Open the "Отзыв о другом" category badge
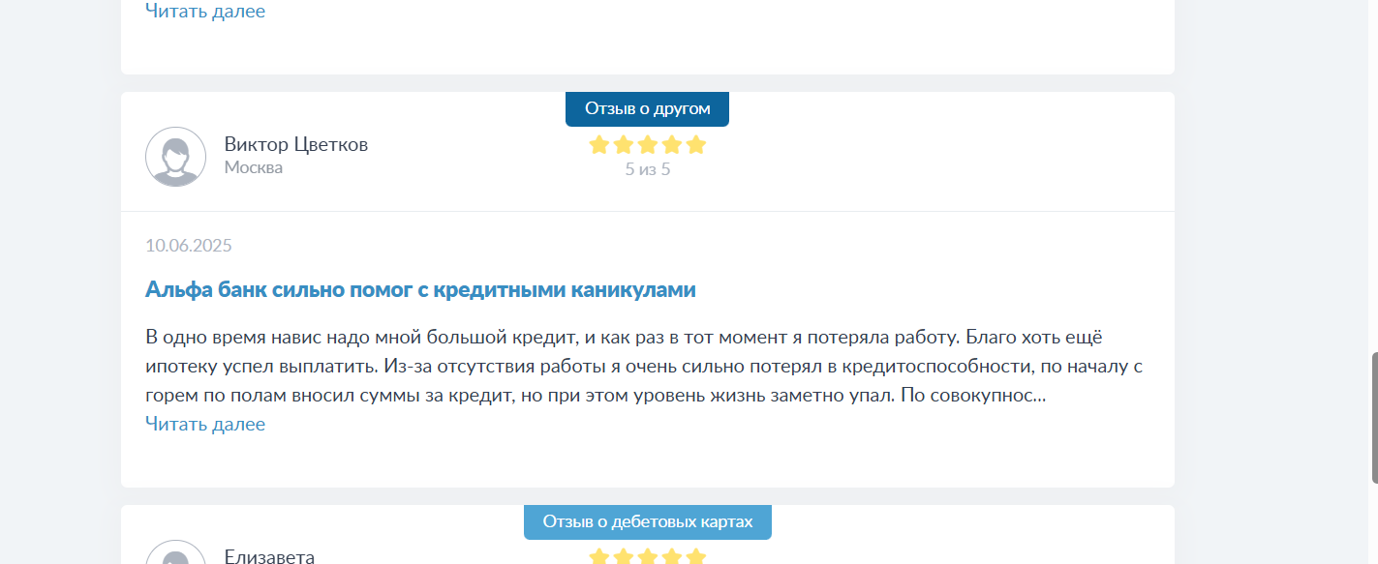Screen dimensions: 1378x564 [647, 108]
